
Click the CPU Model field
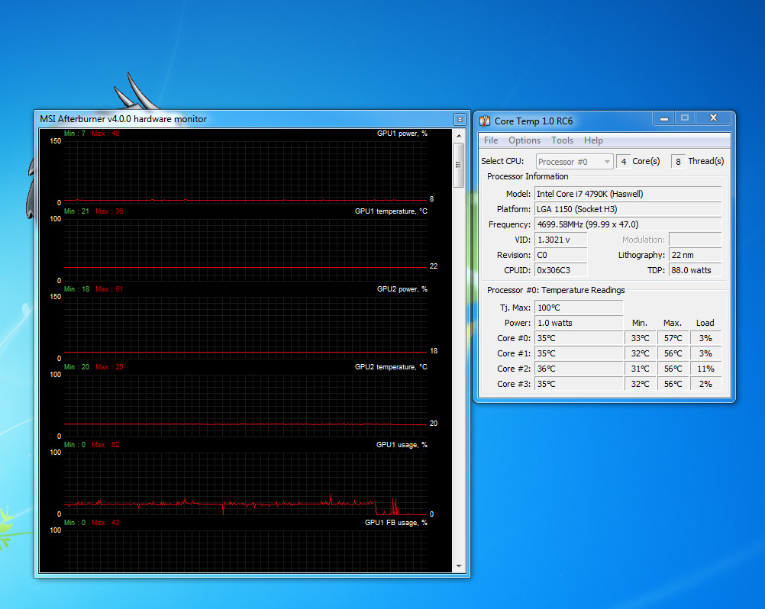coord(628,194)
